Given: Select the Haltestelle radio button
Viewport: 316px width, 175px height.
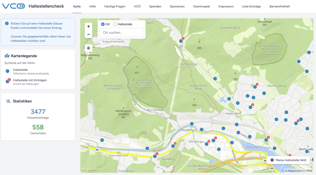Looking at the screenshot, I should click(115, 24).
